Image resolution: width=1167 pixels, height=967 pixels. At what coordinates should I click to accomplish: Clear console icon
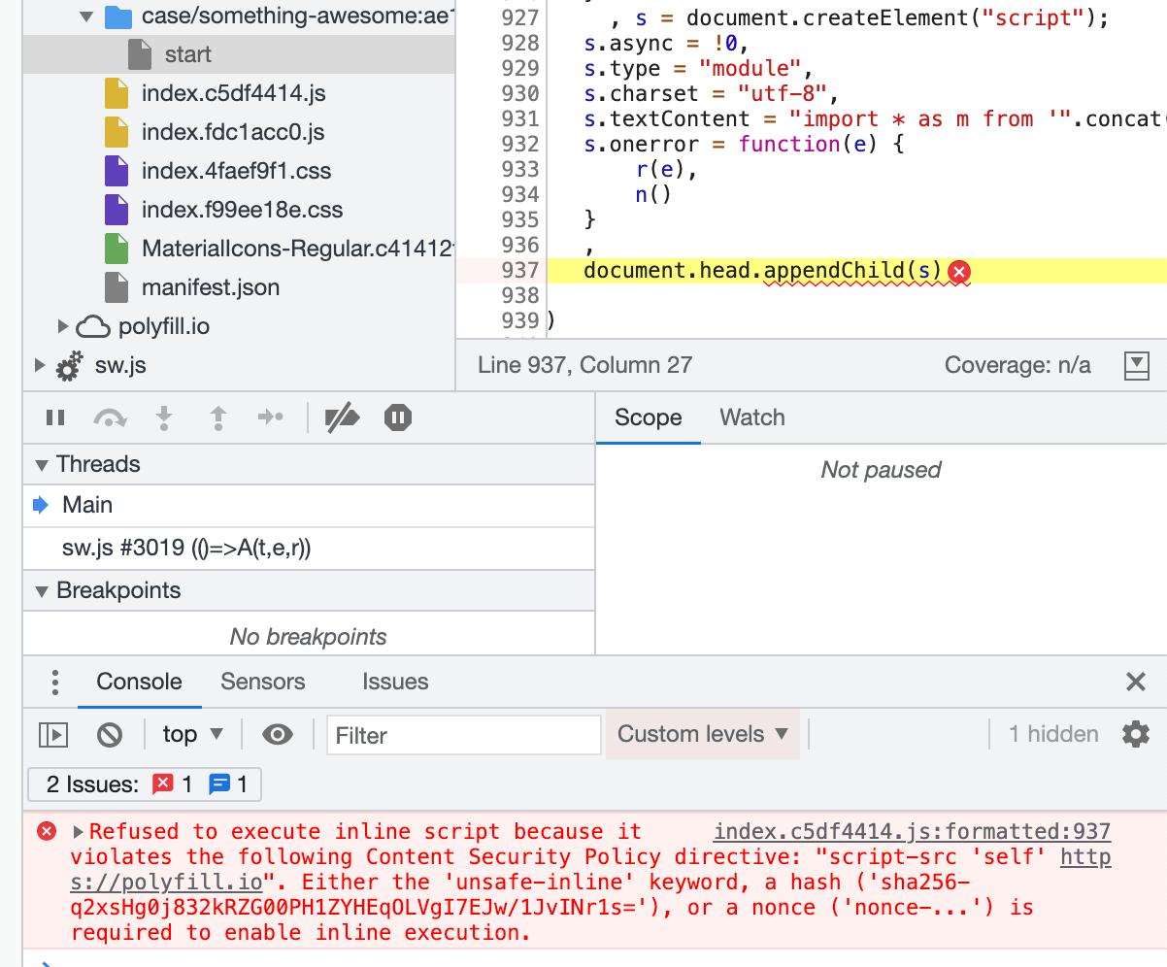coord(110,735)
